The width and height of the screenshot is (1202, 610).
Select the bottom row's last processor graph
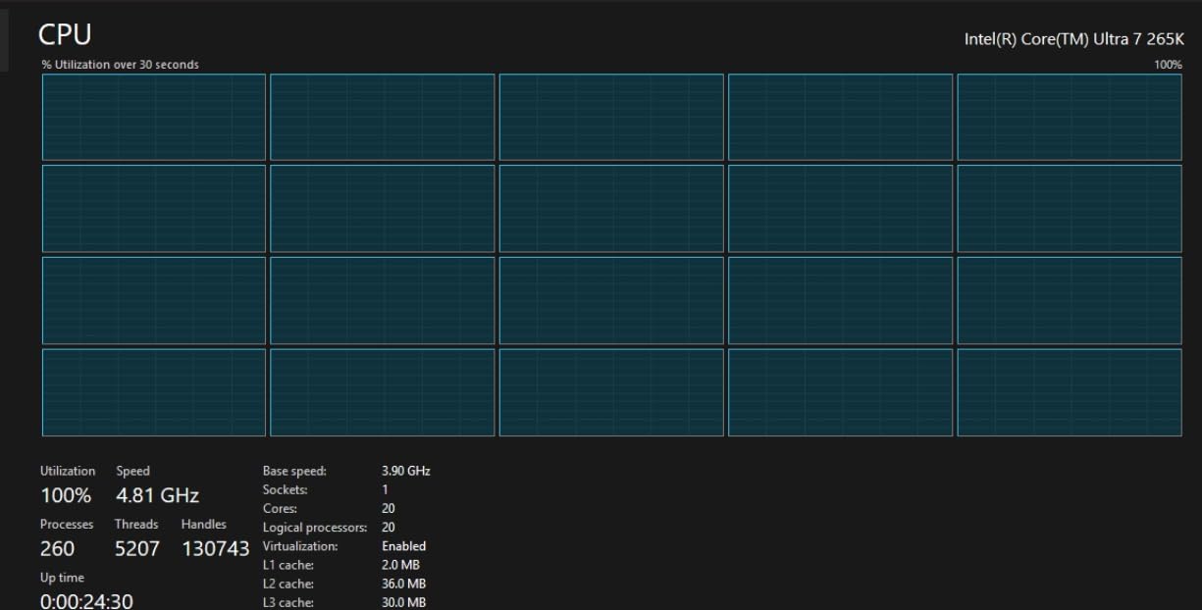click(x=1069, y=392)
